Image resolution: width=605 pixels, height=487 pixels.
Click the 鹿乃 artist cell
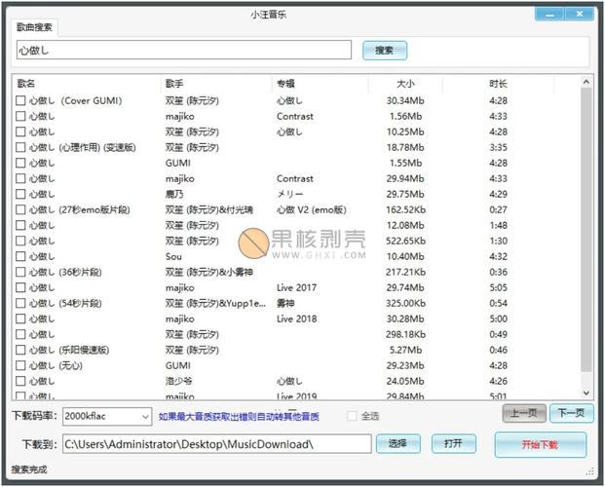pos(174,194)
